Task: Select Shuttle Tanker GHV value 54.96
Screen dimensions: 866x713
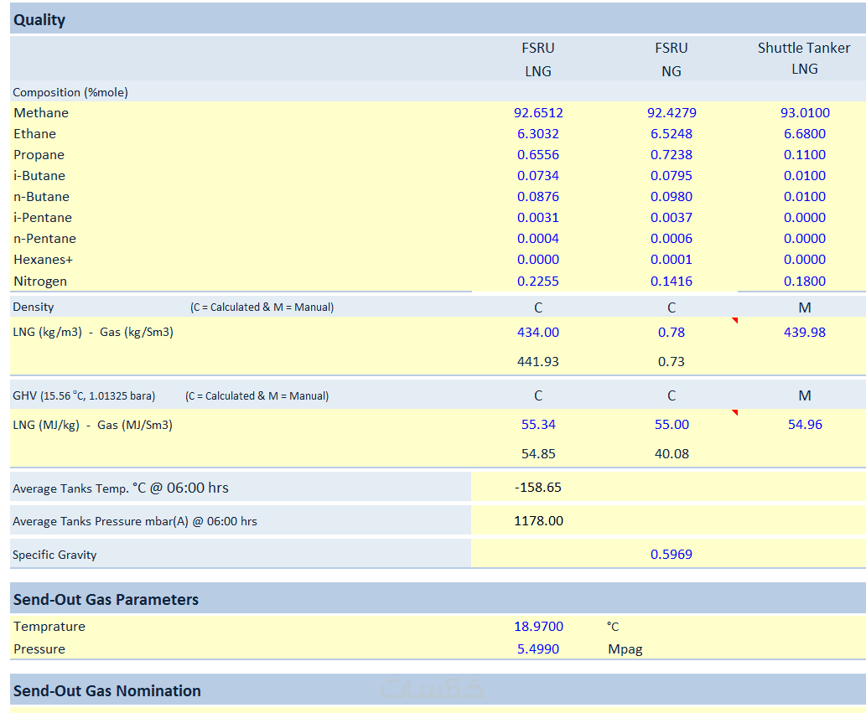Action: (805, 425)
